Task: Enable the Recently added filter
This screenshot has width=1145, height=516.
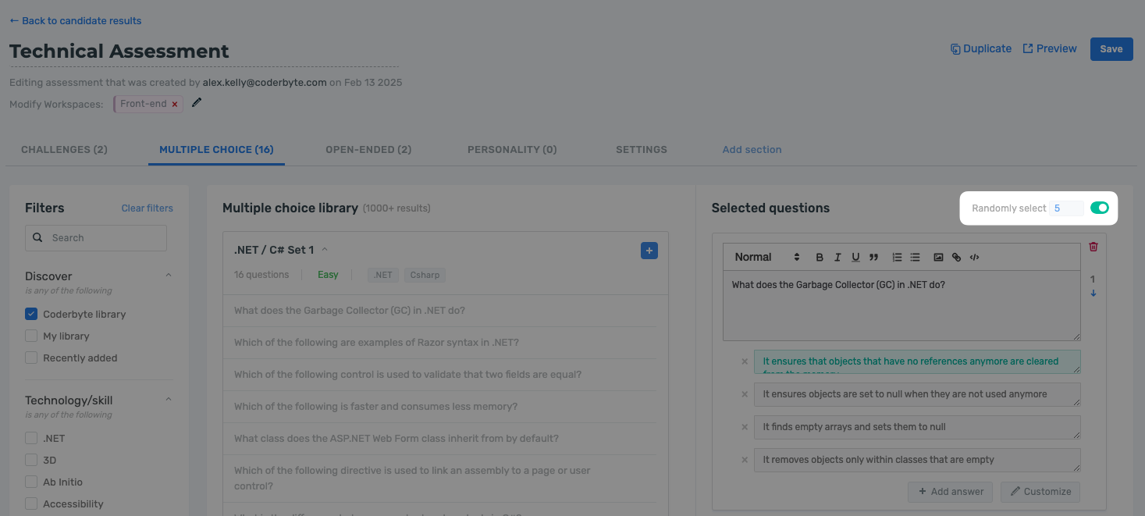Action: click(x=31, y=358)
